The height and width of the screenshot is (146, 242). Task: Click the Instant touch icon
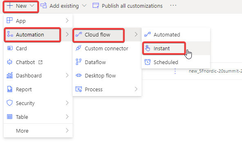point(147,48)
